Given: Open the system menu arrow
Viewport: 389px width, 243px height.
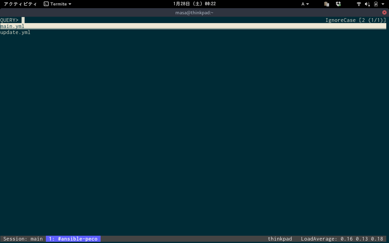Looking at the screenshot, I should coord(383,4).
